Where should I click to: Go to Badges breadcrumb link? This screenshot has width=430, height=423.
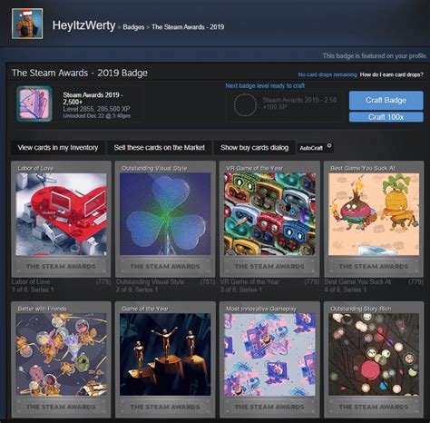click(x=133, y=27)
